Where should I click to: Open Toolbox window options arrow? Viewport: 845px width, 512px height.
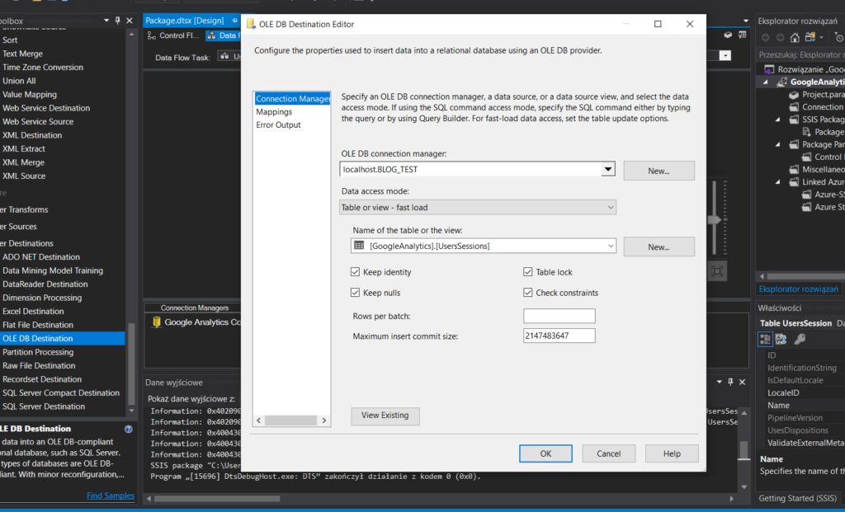[x=106, y=21]
